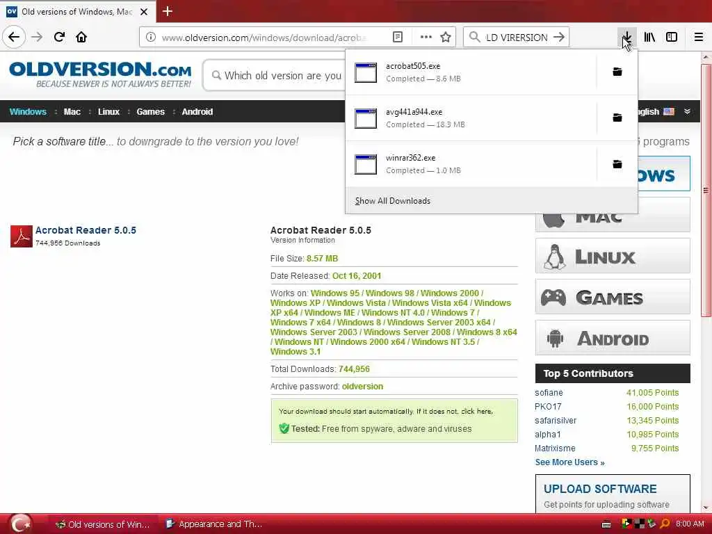Open containing folder for acrobat505.exe
This screenshot has width=712, height=534.
point(617,72)
